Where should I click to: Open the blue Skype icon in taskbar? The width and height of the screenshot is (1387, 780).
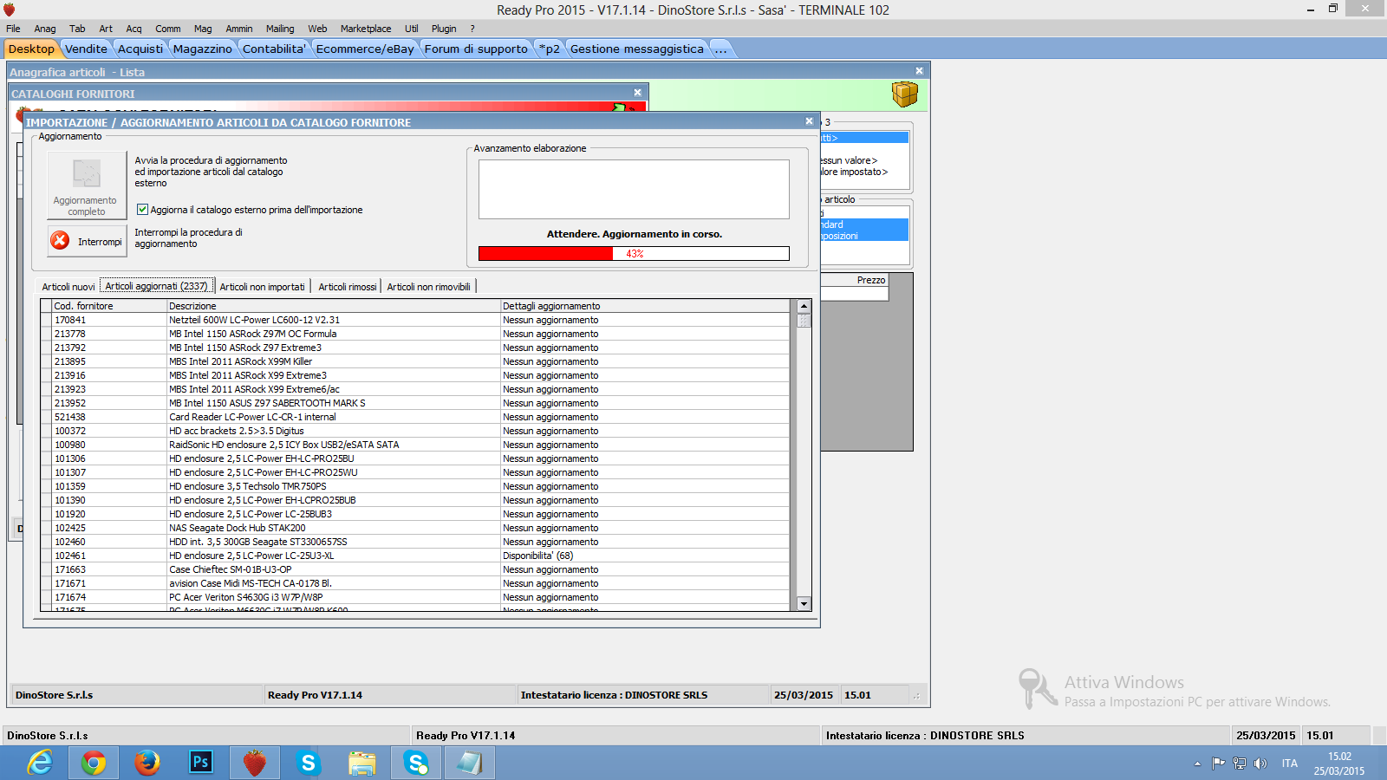pyautogui.click(x=309, y=763)
